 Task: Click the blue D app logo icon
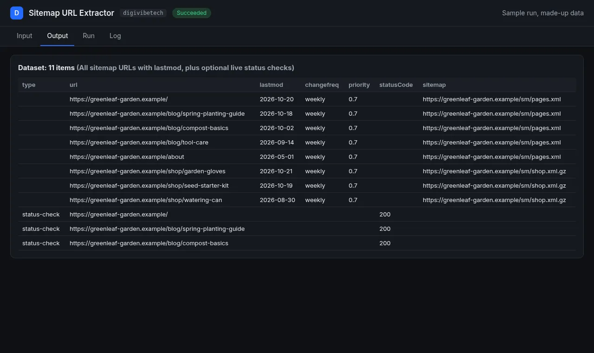[x=17, y=13]
